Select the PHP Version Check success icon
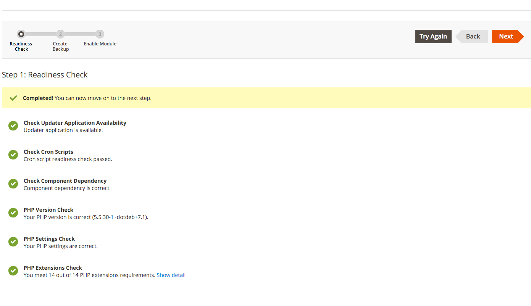 click(13, 213)
